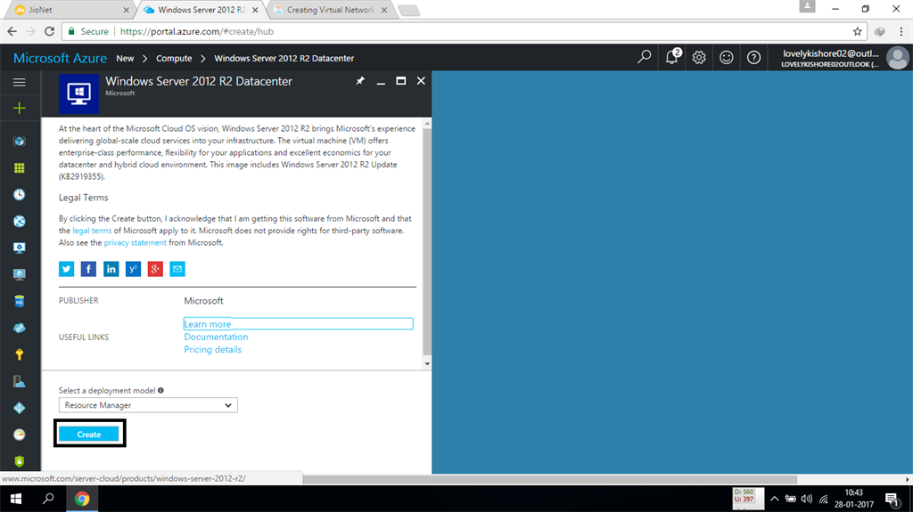Image resolution: width=913 pixels, height=512 pixels.
Task: Open the cube resource icon in sidebar
Action: (x=20, y=142)
